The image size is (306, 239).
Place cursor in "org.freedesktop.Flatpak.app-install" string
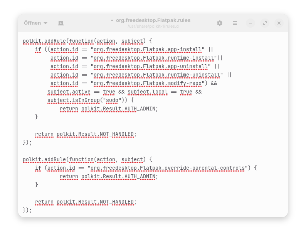tap(148, 50)
